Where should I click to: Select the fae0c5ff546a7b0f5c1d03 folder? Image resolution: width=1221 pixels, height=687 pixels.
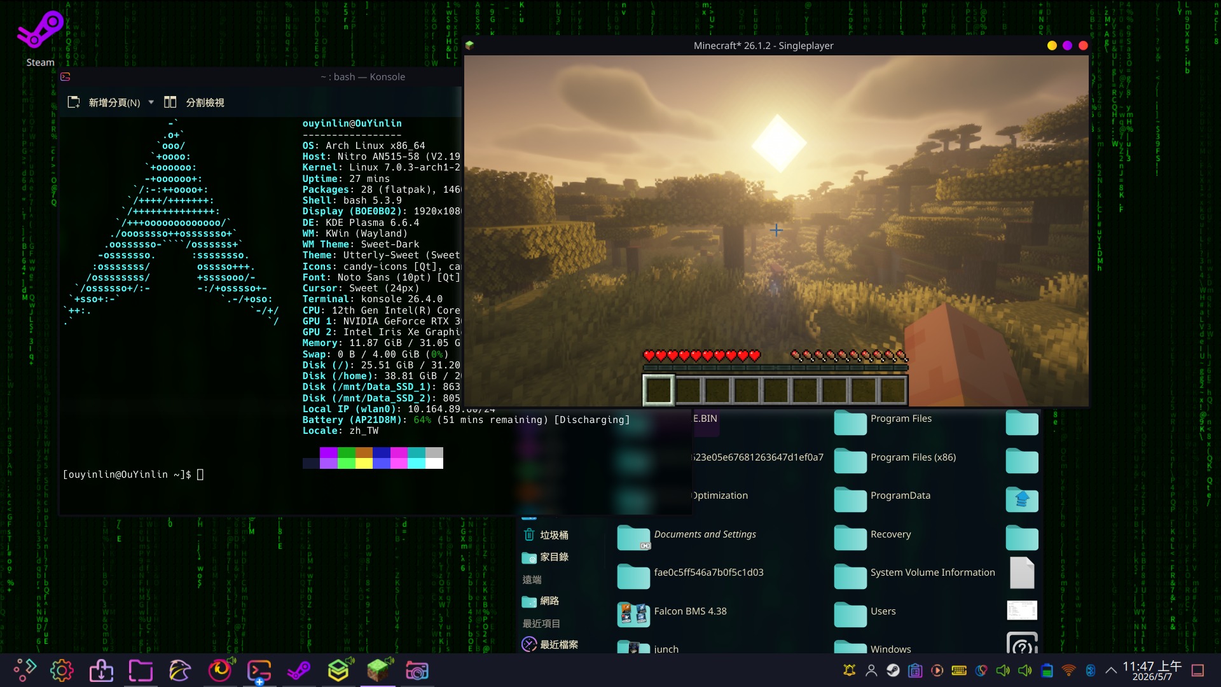(691, 575)
